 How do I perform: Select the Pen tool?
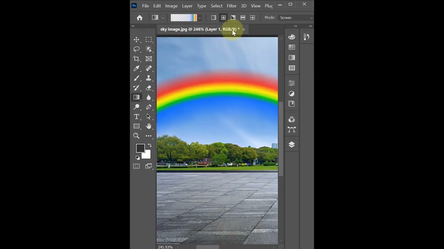[149, 107]
